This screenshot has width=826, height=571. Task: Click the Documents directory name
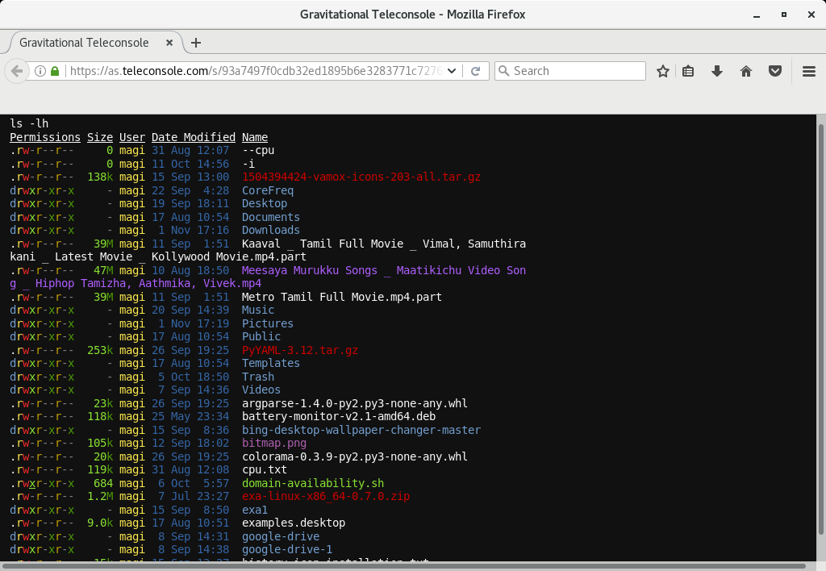(x=271, y=217)
